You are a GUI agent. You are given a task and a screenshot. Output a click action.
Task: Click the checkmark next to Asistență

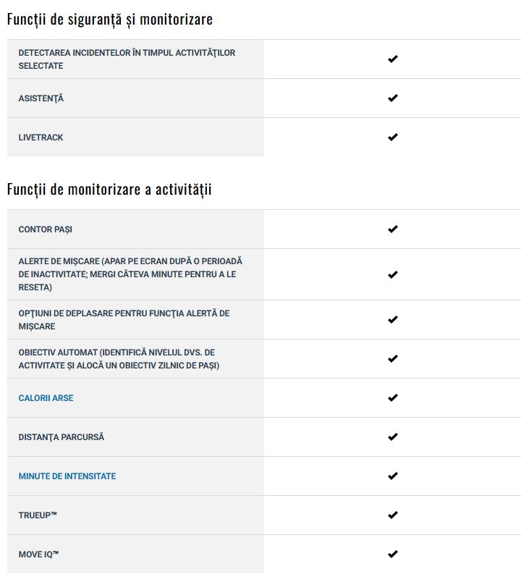392,98
